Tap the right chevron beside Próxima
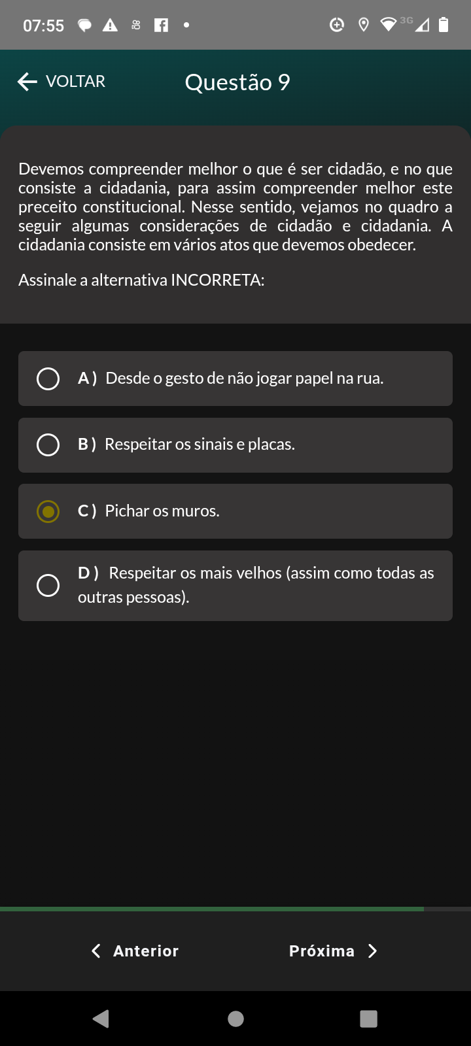 click(x=373, y=951)
